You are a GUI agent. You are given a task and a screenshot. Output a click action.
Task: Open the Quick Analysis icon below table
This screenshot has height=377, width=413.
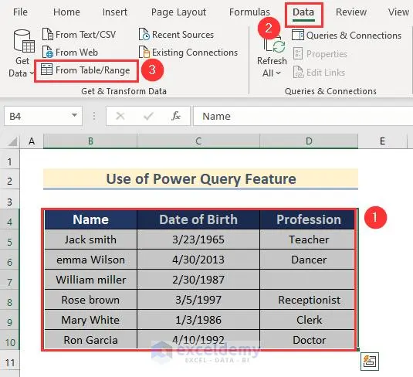370,362
